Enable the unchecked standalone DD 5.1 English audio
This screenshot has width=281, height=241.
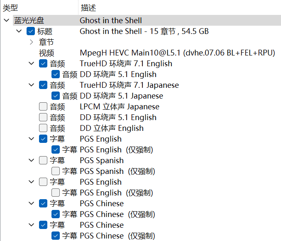pyautogui.click(x=43, y=118)
